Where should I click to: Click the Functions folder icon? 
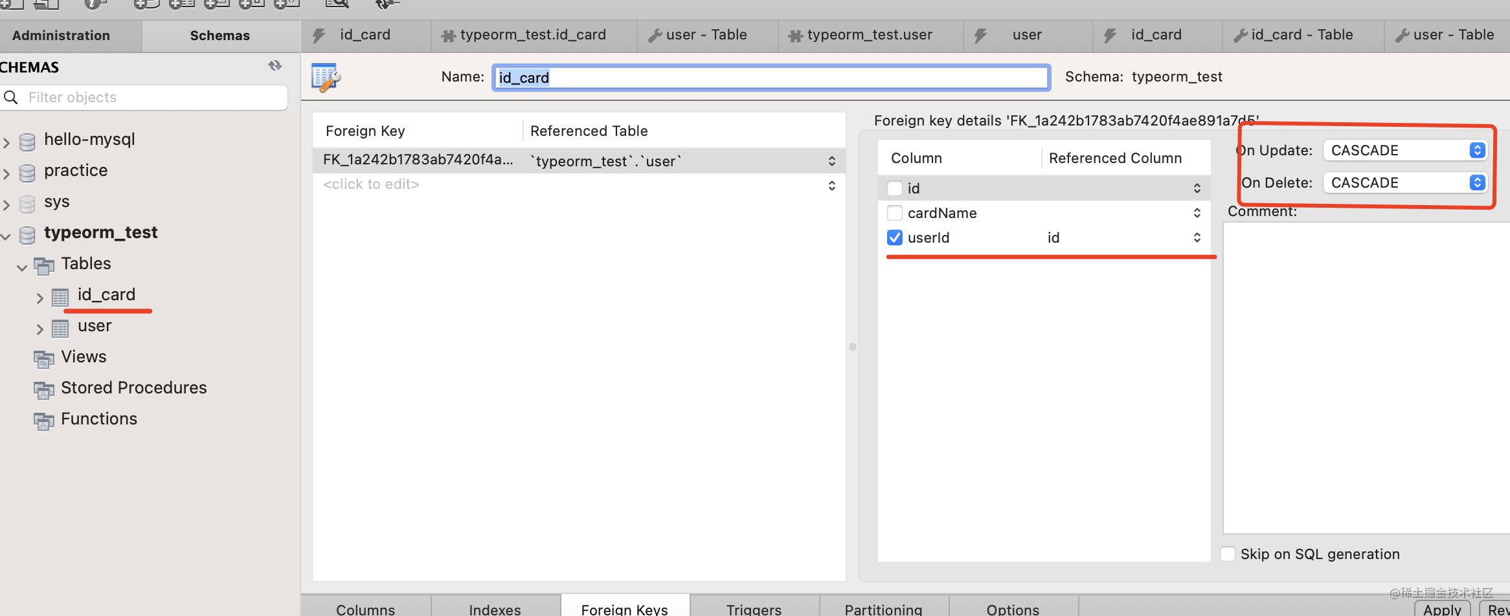tap(44, 421)
